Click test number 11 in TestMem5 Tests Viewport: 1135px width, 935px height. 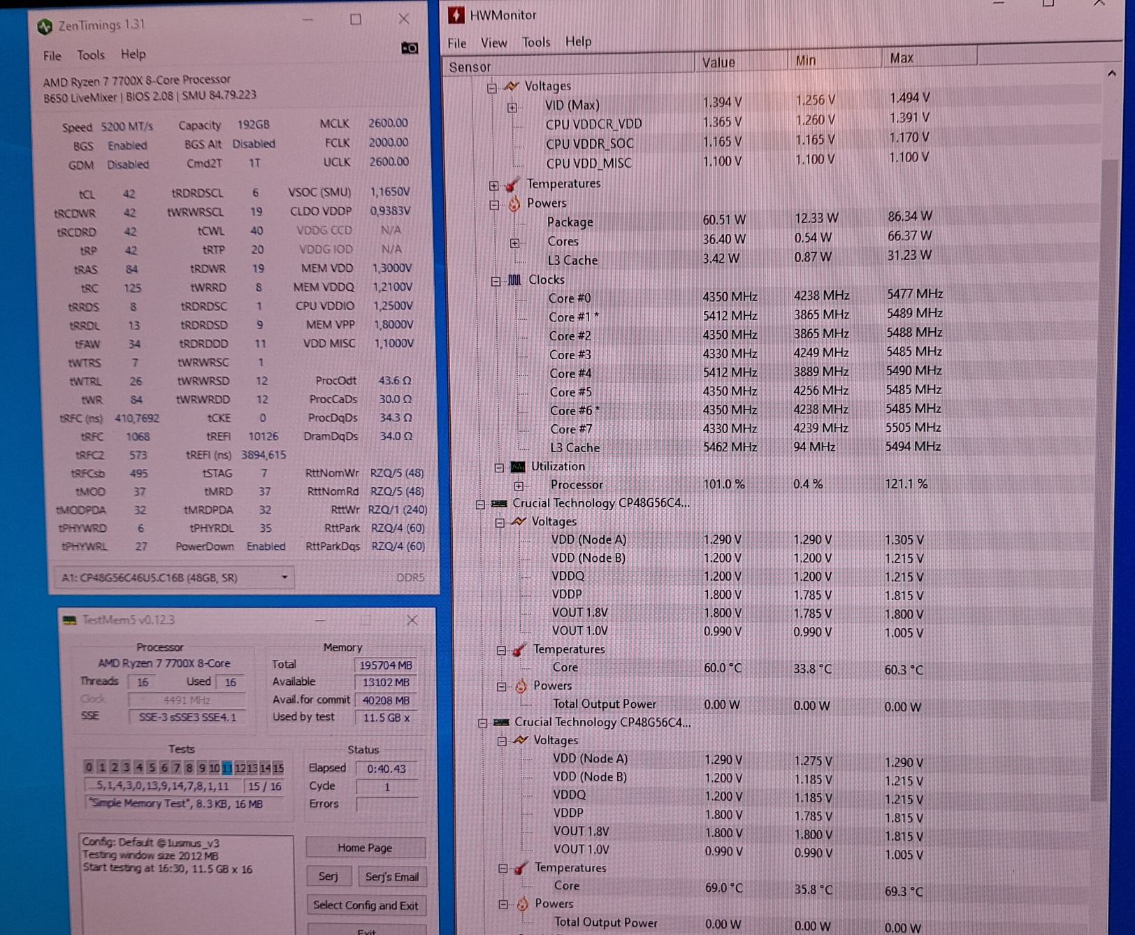pos(226,768)
